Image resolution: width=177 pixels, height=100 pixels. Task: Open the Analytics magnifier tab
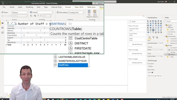157,37
